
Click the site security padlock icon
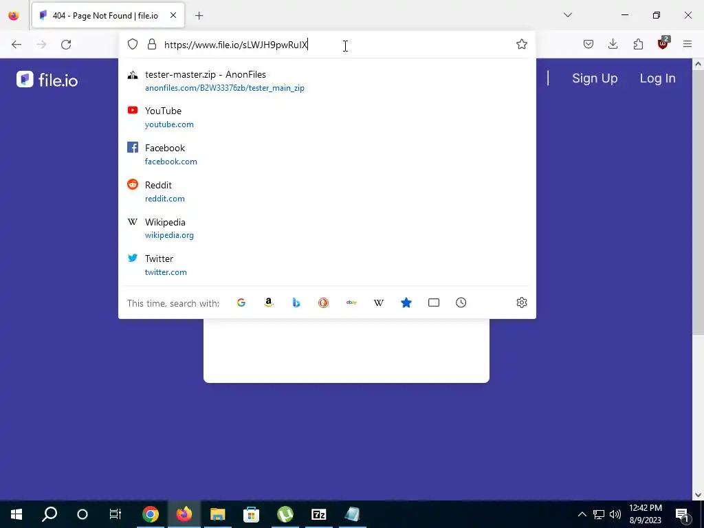point(152,44)
